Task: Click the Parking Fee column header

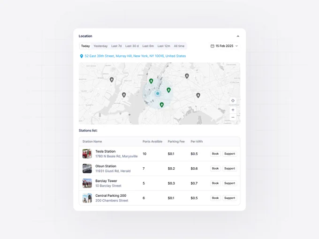Action: (176, 142)
